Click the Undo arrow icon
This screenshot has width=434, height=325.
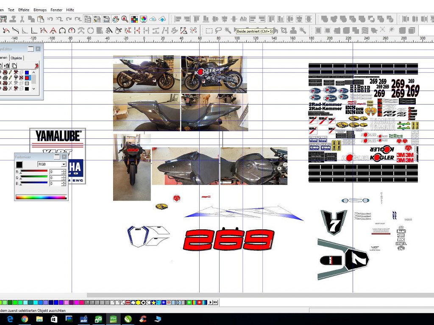click(50, 19)
